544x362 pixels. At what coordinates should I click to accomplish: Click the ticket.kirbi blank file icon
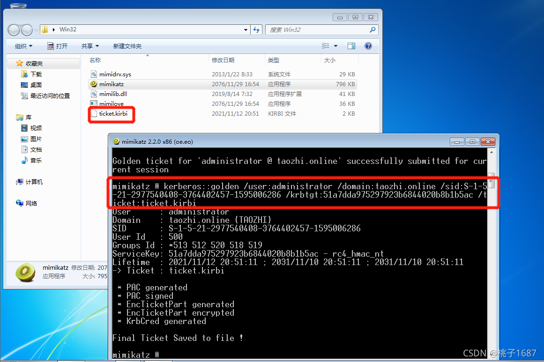click(x=94, y=113)
